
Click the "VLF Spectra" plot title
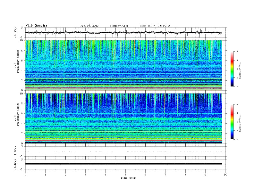point(36,25)
